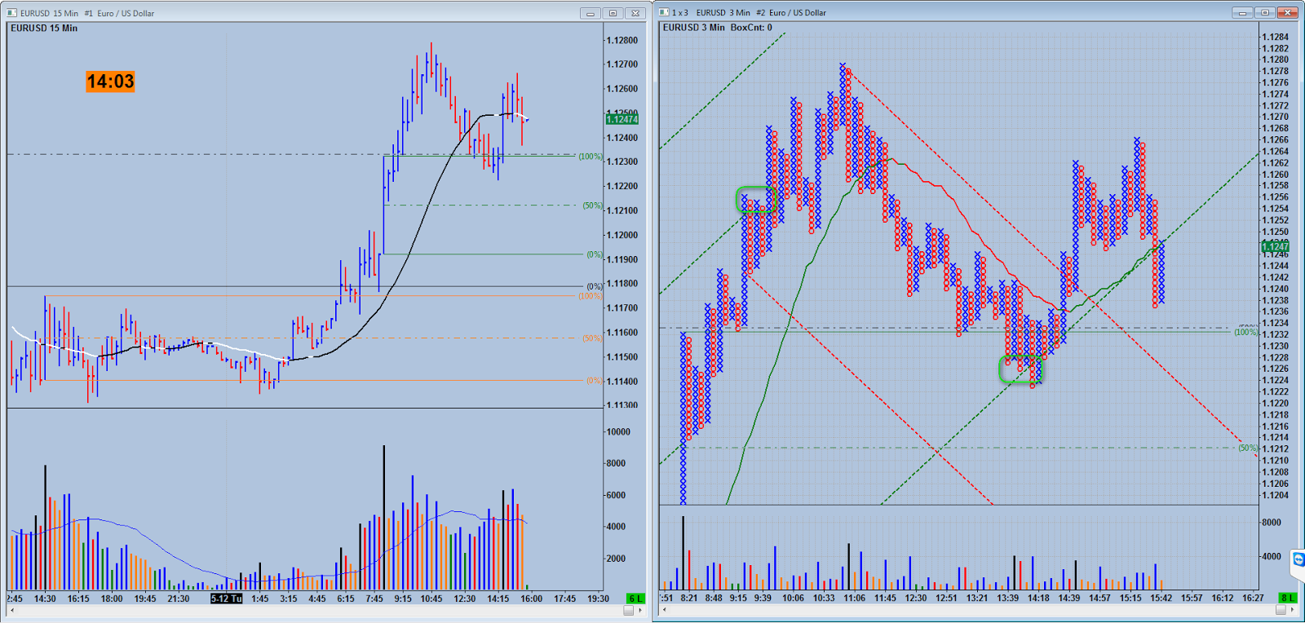Click the 1.12474 current price tag
Image resolution: width=1305 pixels, height=623 pixels.
[622, 119]
